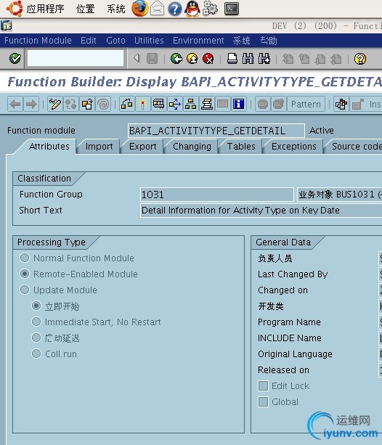This screenshot has width=382, height=445.
Task: Click the Active/Inactive toggle icon
Action: point(71,104)
